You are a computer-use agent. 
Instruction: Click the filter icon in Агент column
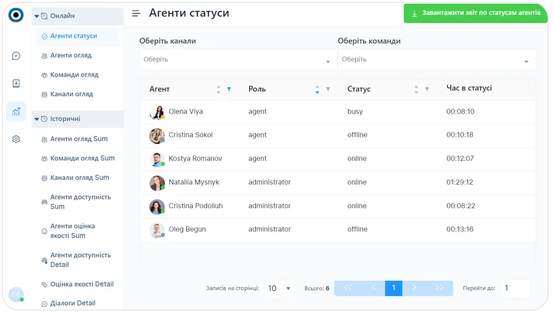229,89
